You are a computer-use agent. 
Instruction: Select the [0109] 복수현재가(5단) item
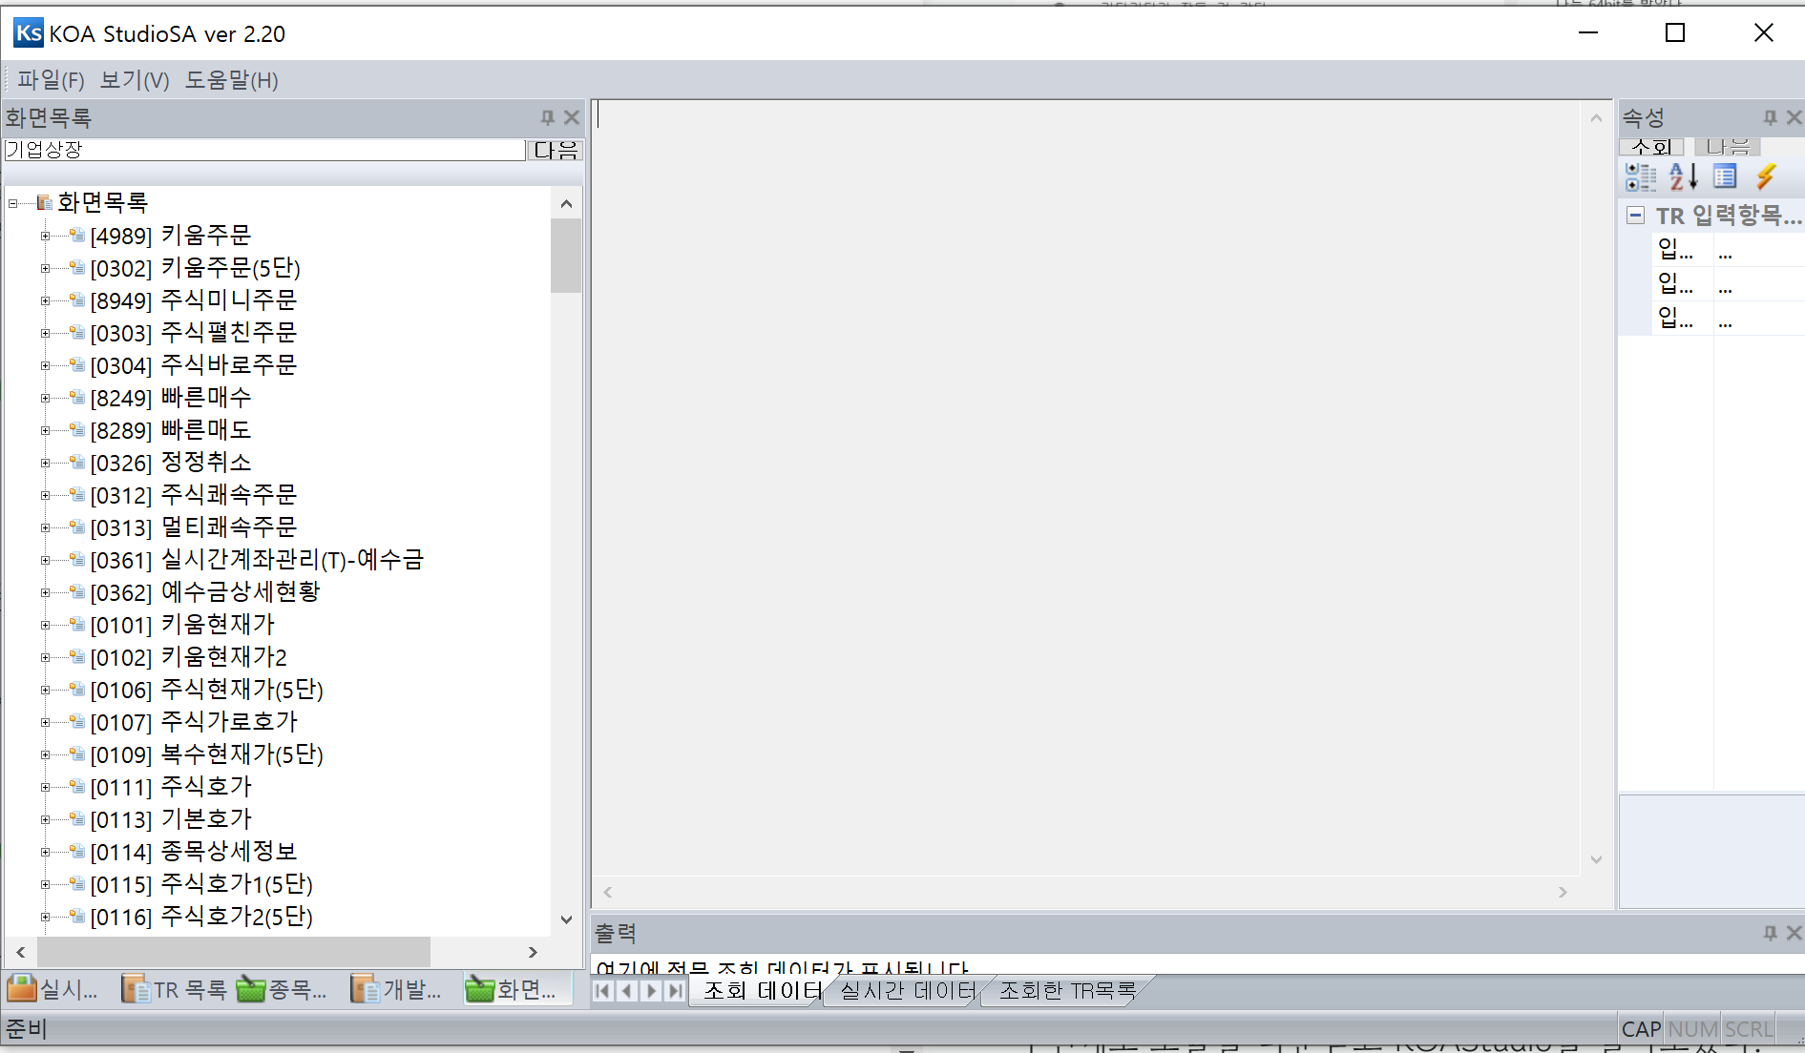pos(207,754)
